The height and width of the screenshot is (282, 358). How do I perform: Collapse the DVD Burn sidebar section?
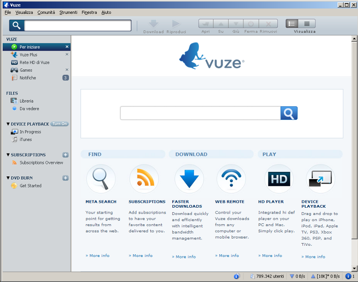click(8, 178)
